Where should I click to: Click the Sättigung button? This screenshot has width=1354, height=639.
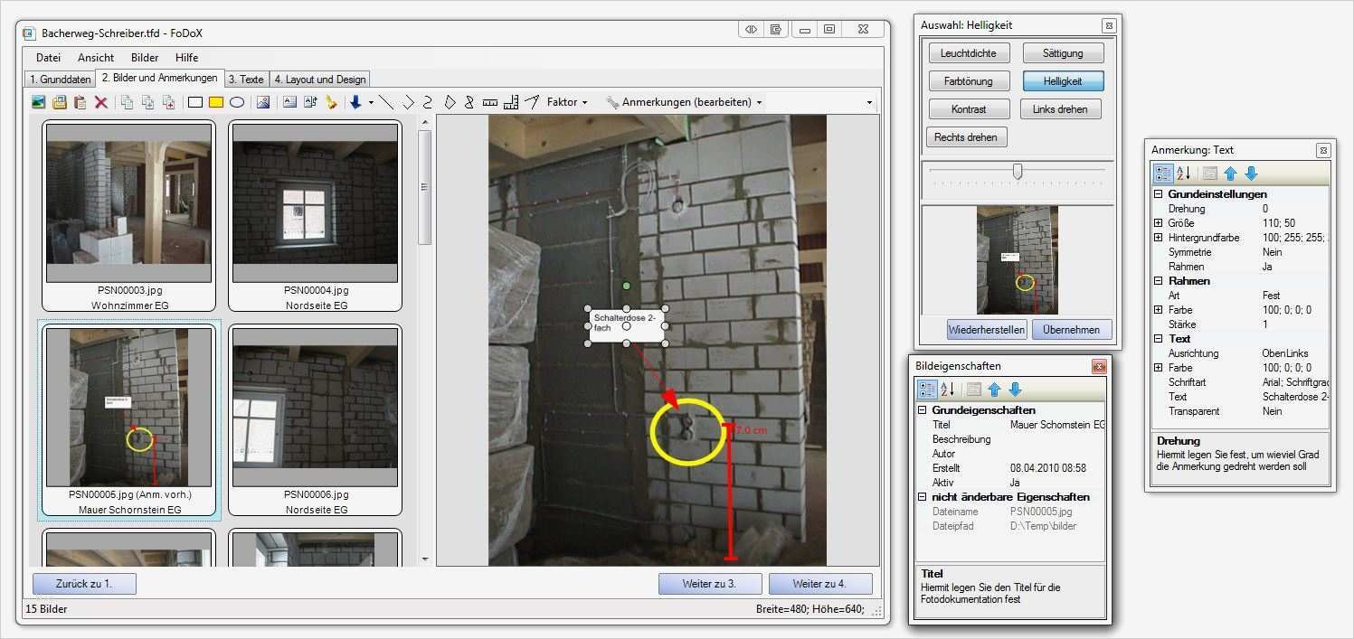1064,53
